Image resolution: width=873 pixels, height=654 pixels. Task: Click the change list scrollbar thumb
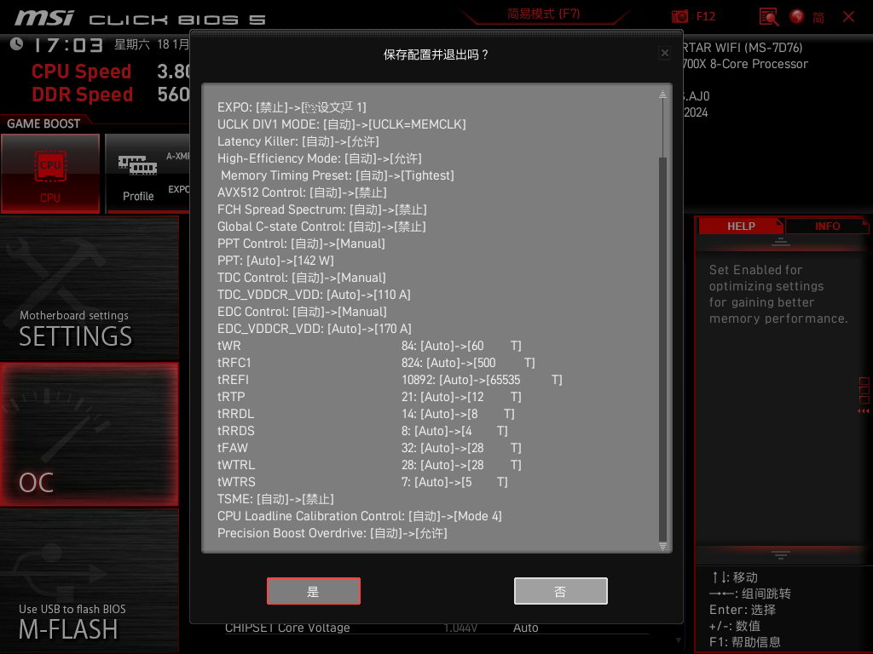[662, 348]
